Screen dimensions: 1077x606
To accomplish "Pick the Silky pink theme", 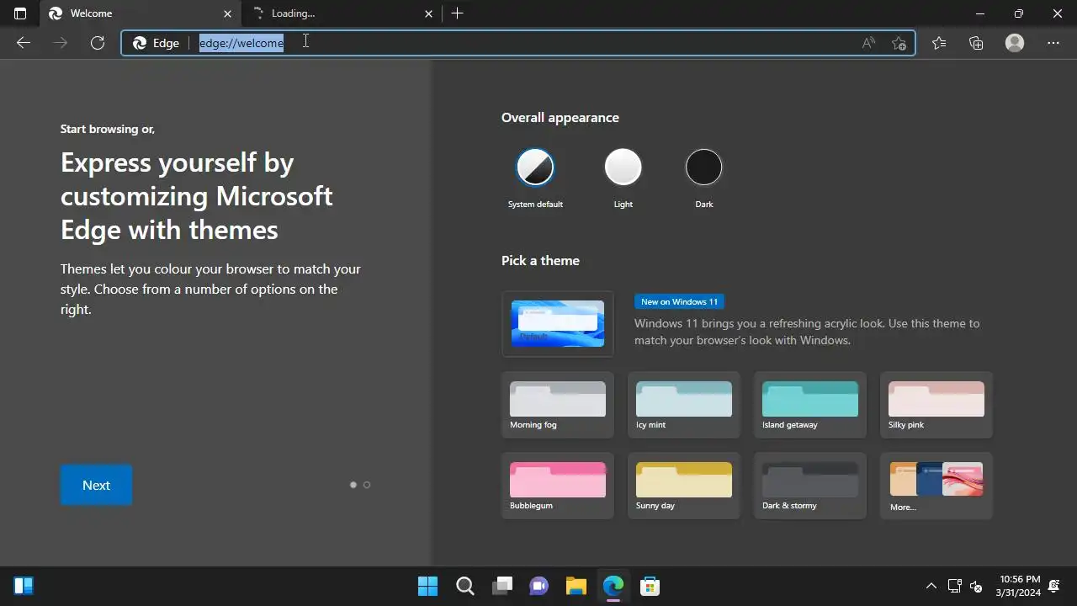I will (x=936, y=405).
